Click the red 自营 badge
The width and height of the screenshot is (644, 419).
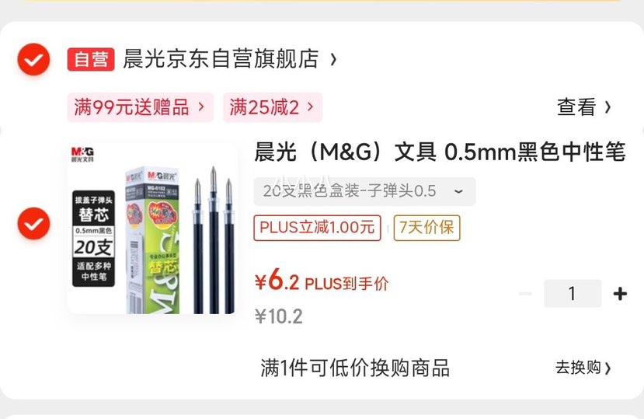tap(91, 59)
